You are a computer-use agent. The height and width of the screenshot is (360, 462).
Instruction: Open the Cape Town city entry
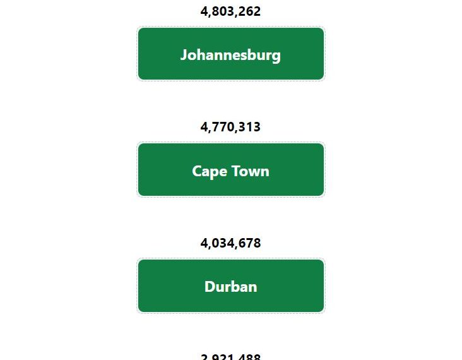click(x=231, y=169)
